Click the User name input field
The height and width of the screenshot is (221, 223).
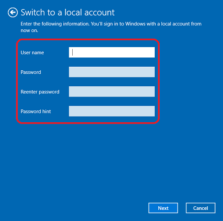coord(112,52)
